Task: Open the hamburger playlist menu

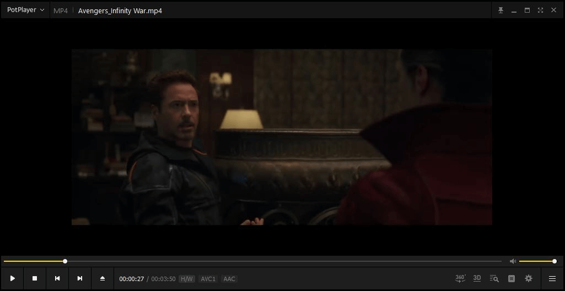Action: 552,278
